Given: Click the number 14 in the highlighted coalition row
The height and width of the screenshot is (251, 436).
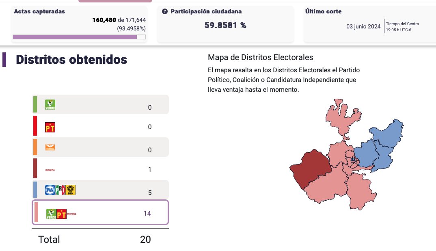Looking at the screenshot, I should click(147, 213).
